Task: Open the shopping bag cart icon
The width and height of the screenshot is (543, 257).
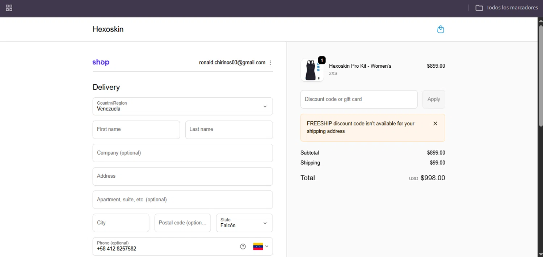Action: pyautogui.click(x=441, y=29)
